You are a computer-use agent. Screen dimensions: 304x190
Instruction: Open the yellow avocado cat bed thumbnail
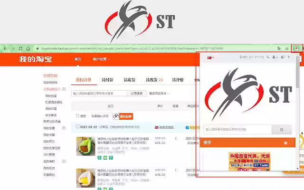[x=85, y=178]
